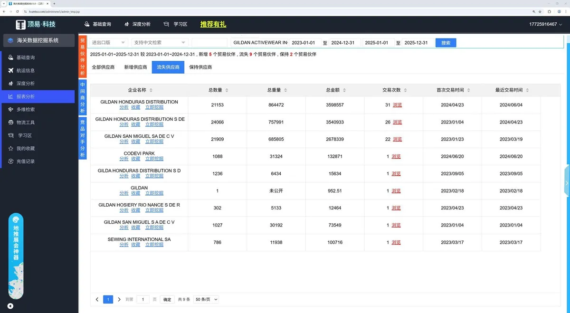Open 深度分析 in the sidebar
Viewport: 570px width, 313px height.
(26, 84)
